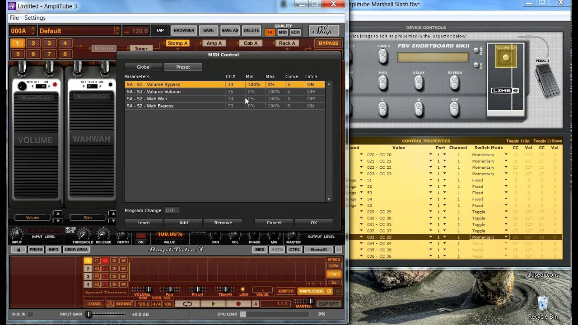Select the TAP footswitch on FBV Shortboard

pyautogui.click(x=455, y=109)
